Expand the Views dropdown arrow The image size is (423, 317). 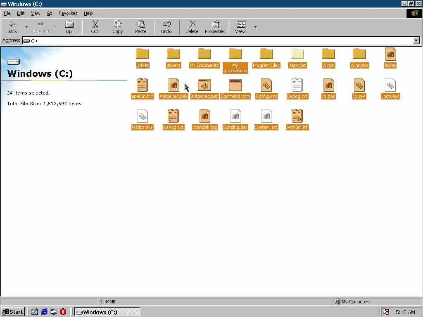255,27
